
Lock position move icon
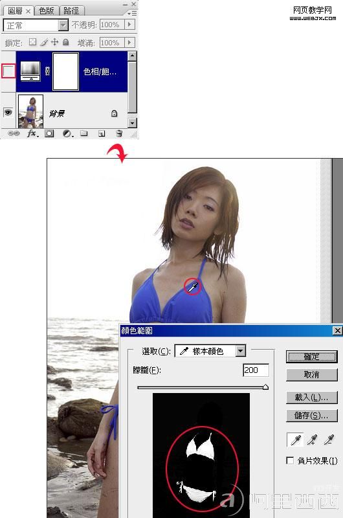pos(55,42)
